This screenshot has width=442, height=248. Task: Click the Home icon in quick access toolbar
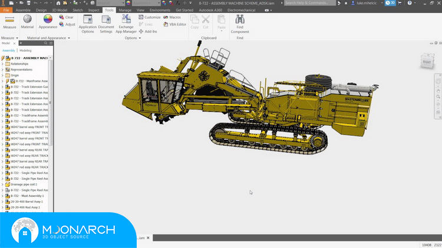58,3
